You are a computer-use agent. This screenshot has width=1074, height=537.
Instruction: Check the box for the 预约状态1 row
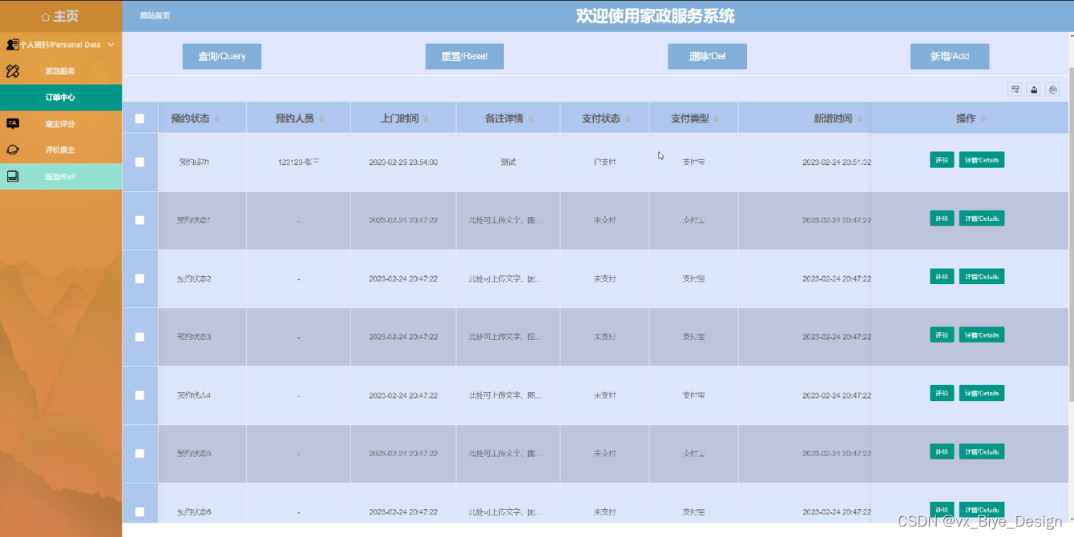tap(139, 220)
